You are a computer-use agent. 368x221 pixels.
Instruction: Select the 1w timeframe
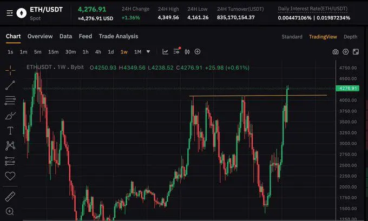[124, 52]
